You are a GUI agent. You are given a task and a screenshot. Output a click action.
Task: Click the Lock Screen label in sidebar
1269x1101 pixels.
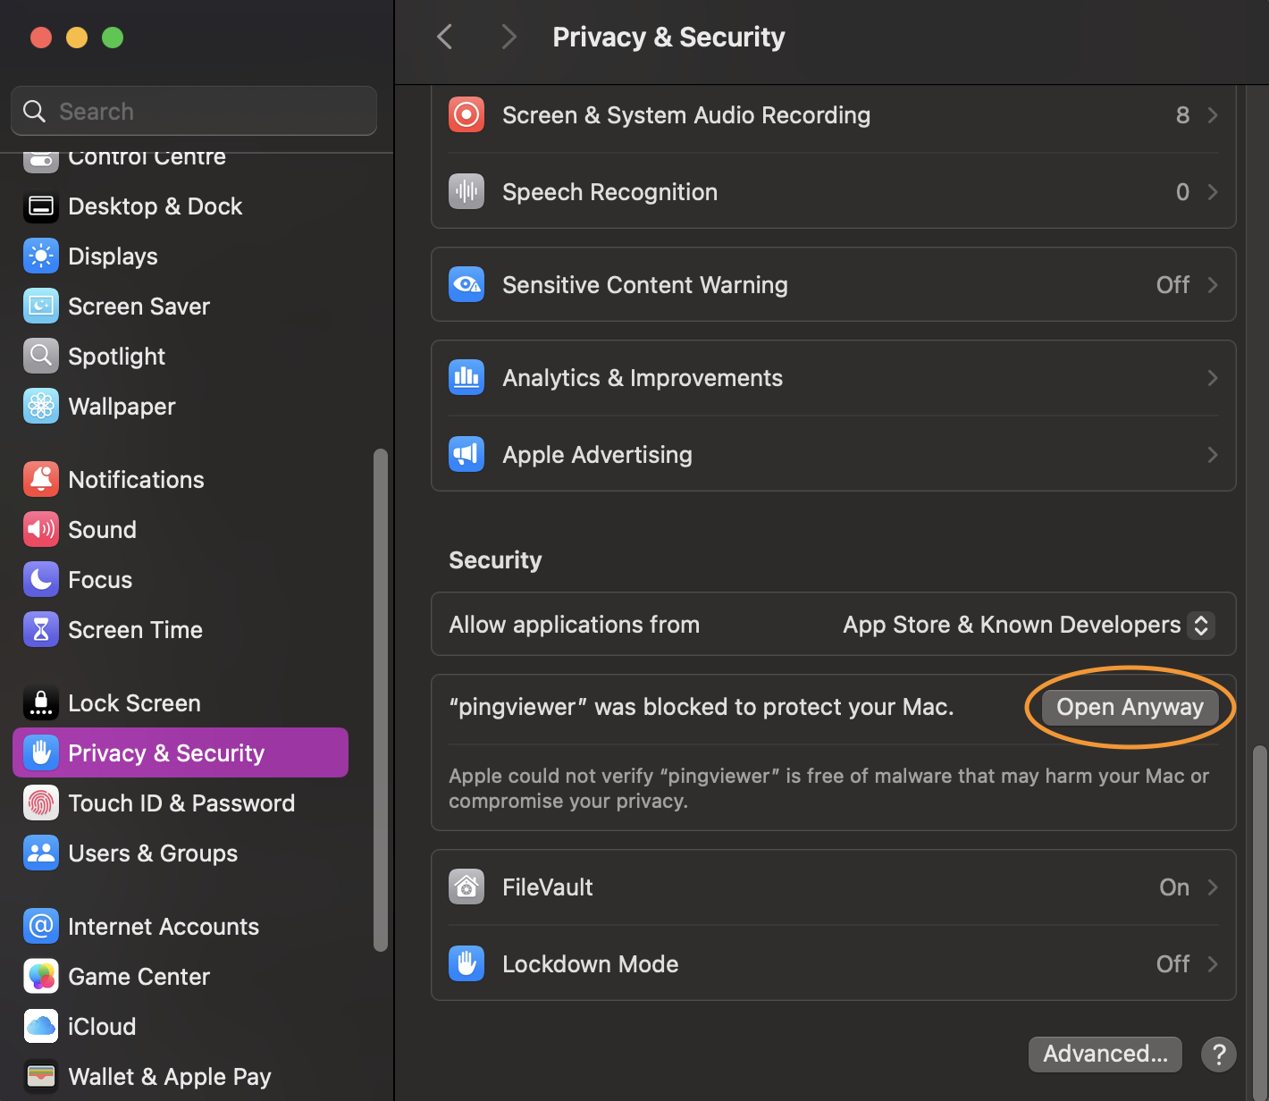[134, 703]
